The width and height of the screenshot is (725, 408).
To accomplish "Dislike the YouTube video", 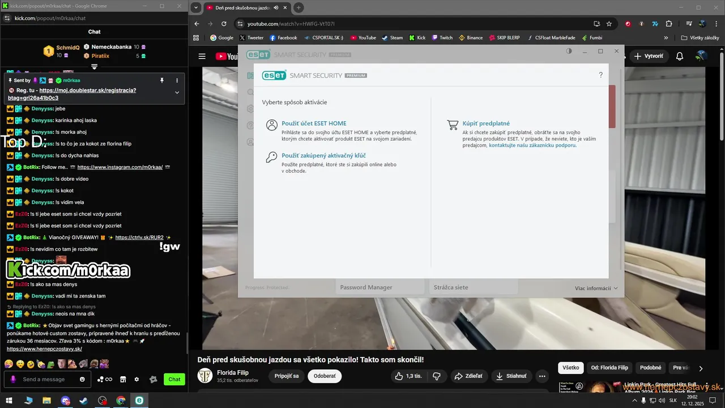I will click(436, 376).
